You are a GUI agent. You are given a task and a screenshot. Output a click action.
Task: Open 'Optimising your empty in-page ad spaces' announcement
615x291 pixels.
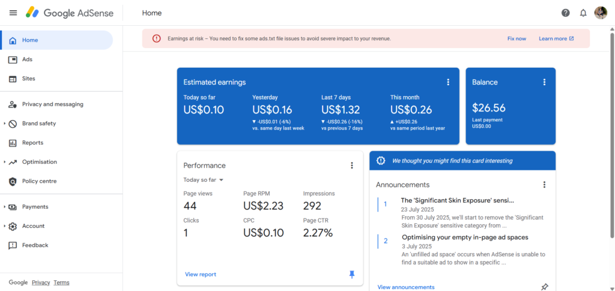tap(465, 238)
